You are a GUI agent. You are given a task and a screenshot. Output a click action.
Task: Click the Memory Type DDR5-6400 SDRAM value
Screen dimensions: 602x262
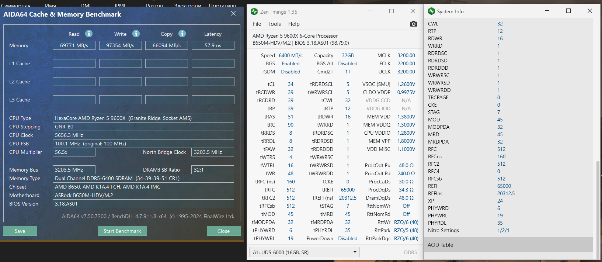click(143, 178)
